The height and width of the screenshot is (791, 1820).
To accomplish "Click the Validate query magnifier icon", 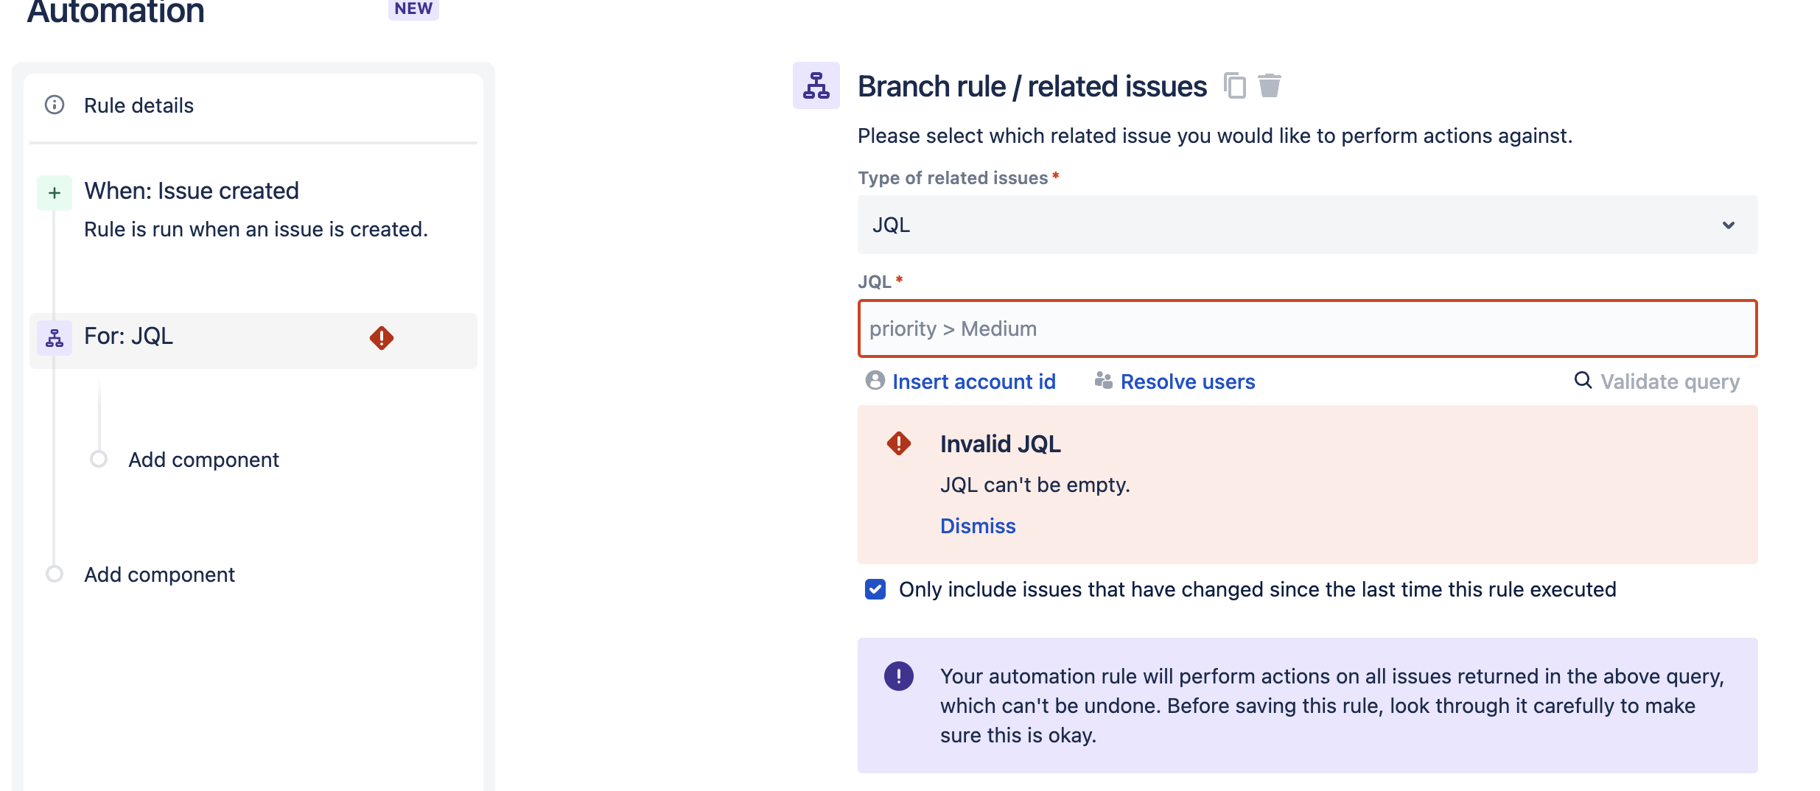I will pos(1583,380).
